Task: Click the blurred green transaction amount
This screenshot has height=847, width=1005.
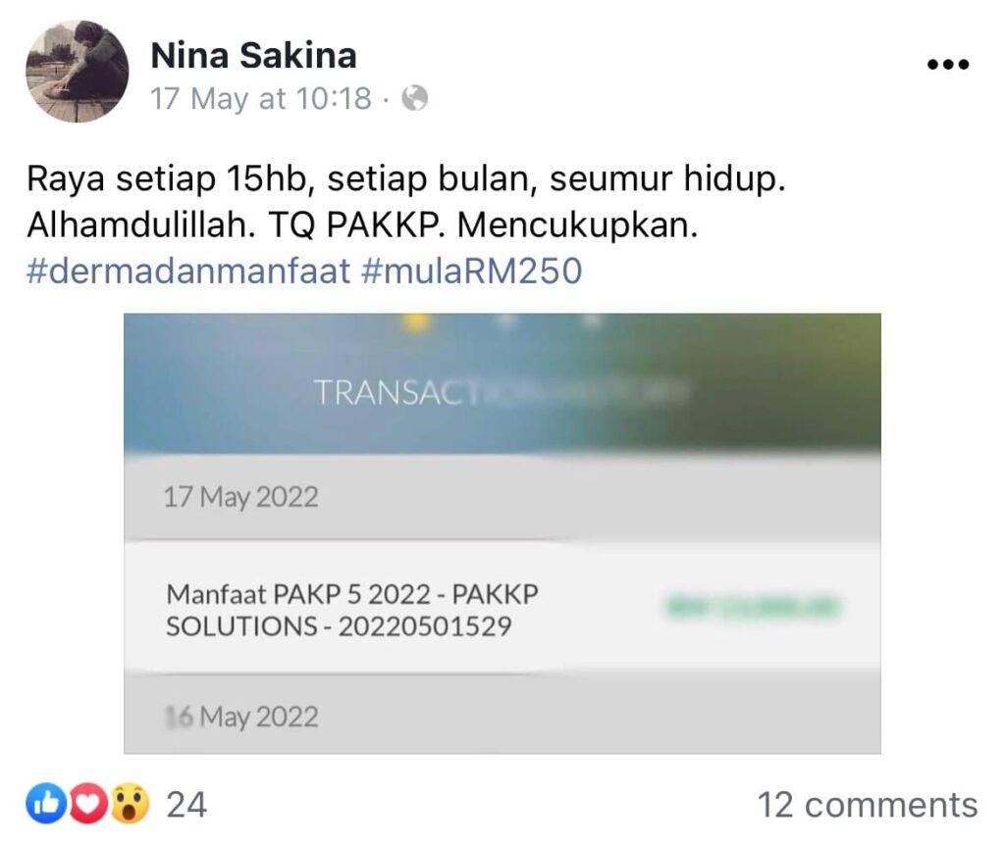Action: coord(753,606)
